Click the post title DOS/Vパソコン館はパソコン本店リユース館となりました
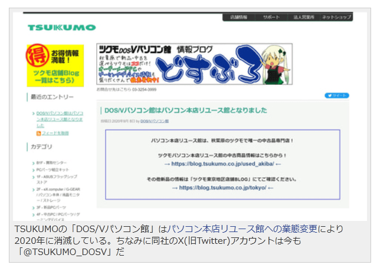 (x=186, y=110)
